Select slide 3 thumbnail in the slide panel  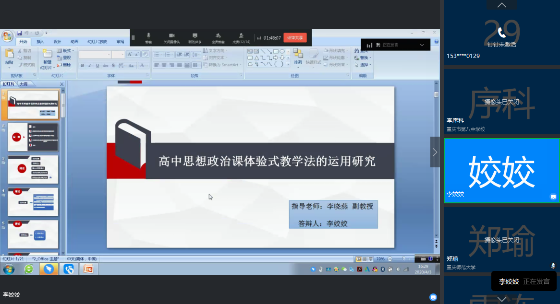point(33,169)
